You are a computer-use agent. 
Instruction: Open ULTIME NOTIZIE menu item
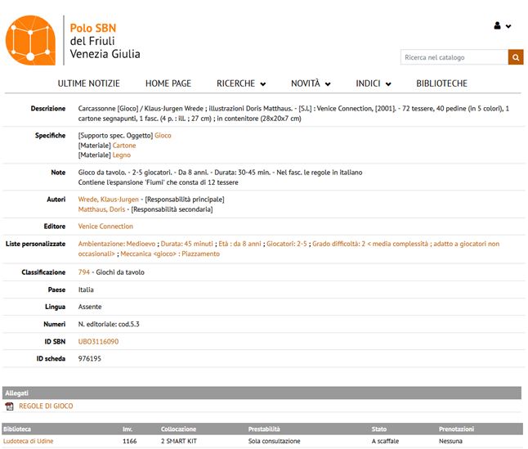pos(89,83)
